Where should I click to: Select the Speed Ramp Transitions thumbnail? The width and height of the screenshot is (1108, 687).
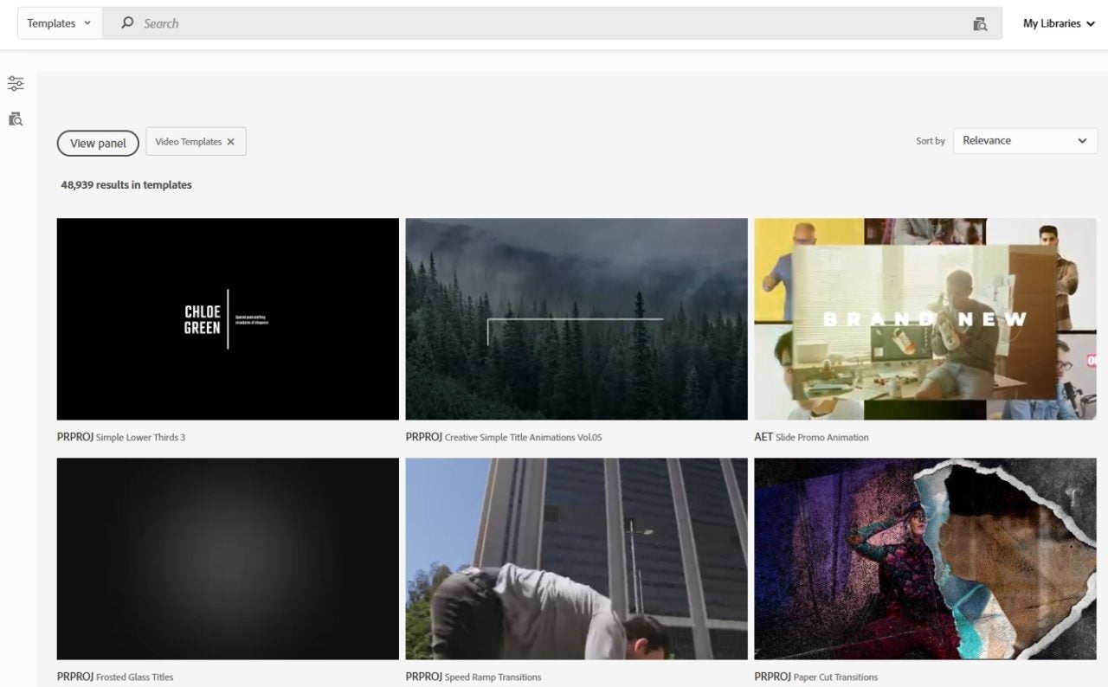tap(577, 558)
